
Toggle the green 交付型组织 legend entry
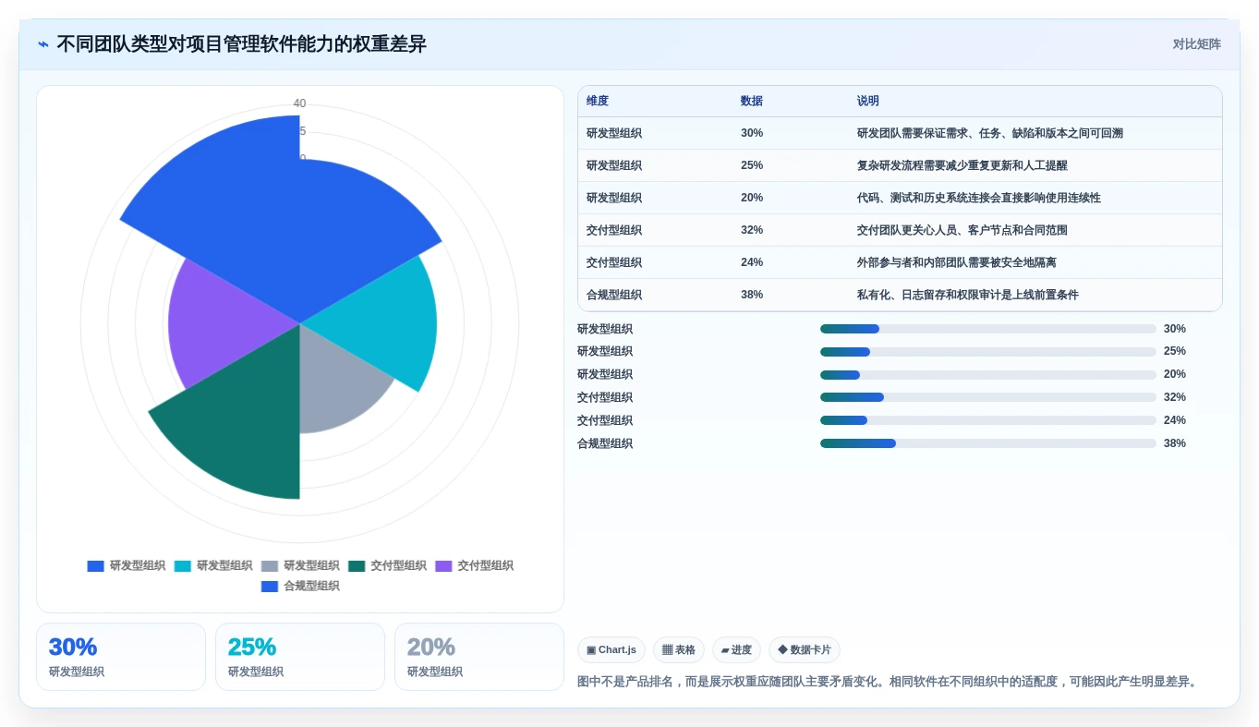387,565
